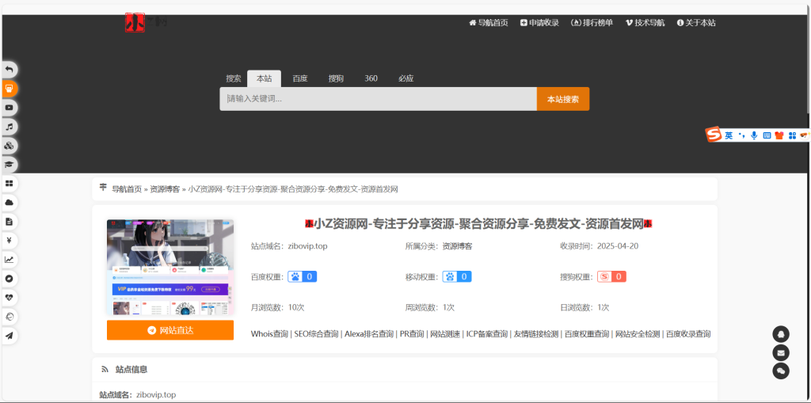
Task: Click the back arrow icon in left sidebar
Action: pyautogui.click(x=10, y=70)
